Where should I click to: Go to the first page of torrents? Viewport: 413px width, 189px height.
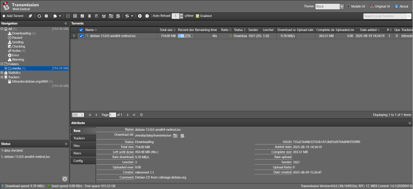coord(90,115)
